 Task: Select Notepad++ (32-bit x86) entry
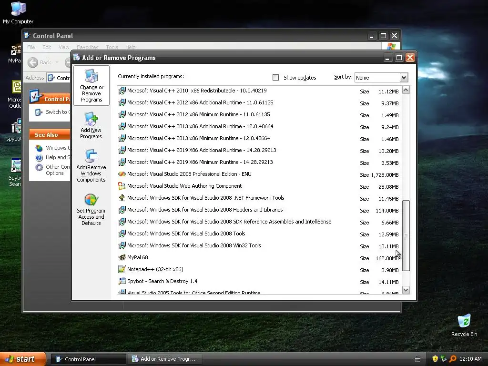(155, 269)
